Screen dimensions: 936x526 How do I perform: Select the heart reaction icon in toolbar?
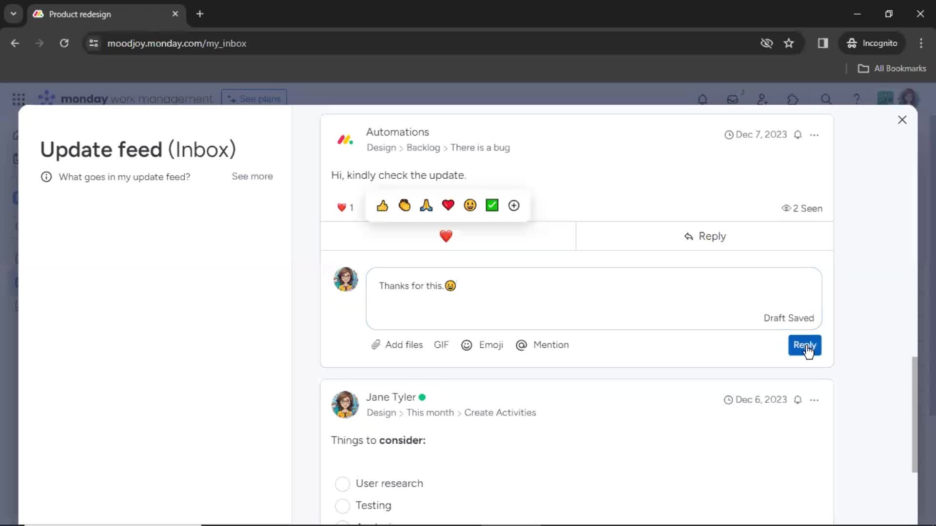click(448, 206)
